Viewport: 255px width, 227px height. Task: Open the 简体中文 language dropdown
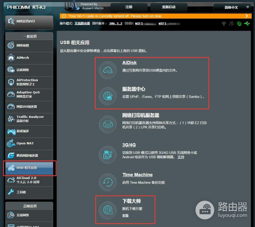tap(232, 7)
